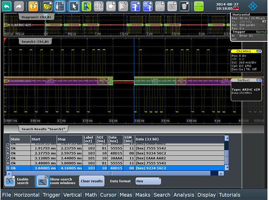This screenshot has height=200, width=269.
Task: Click the redo arrow icon
Action: click(19, 6)
